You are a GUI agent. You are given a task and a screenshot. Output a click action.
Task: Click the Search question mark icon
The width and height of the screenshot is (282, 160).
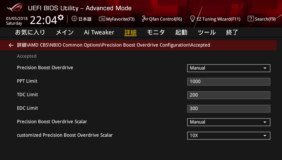pos(250,19)
